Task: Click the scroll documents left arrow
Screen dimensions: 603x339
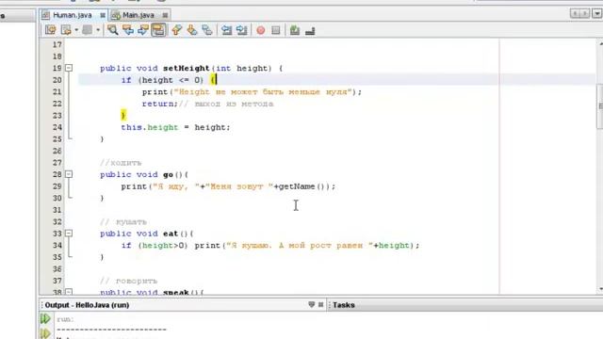Action: tap(575, 13)
